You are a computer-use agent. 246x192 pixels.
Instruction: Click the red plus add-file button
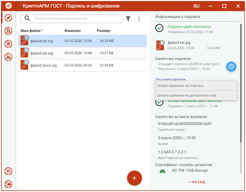[134, 178]
